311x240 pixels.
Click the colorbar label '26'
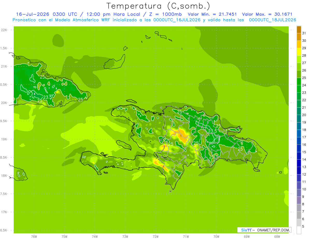click(x=304, y=70)
